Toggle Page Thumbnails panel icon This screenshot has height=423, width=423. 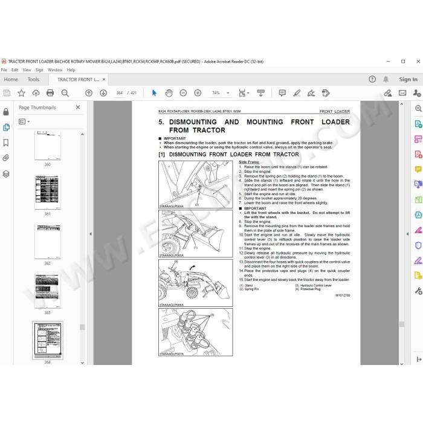tap(6, 127)
